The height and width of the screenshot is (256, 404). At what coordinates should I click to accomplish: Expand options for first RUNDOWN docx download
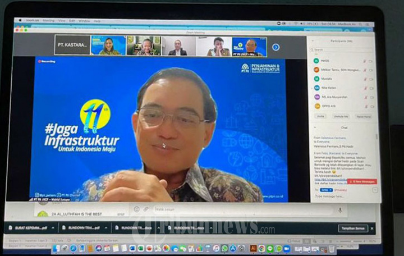158,228
